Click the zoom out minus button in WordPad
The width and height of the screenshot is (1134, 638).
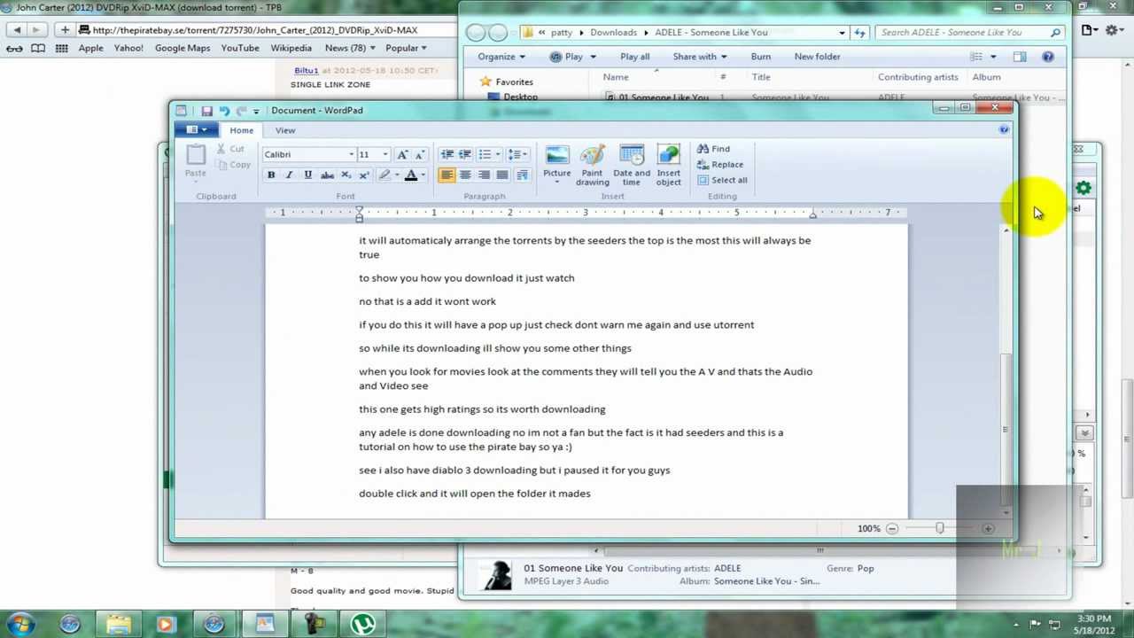pos(892,529)
